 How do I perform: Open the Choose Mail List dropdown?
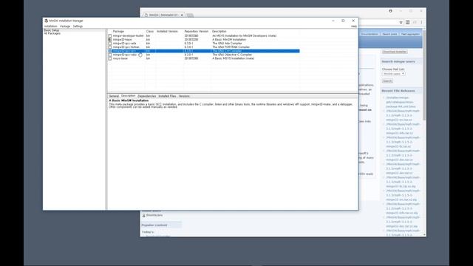pos(393,74)
